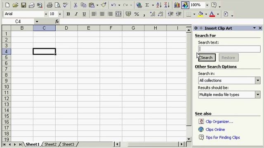Image resolution: width=264 pixels, height=148 pixels.
Task: Click the Print icon
Action: 49,5
